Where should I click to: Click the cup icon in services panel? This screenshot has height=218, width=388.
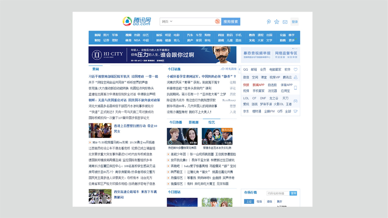click(x=295, y=111)
